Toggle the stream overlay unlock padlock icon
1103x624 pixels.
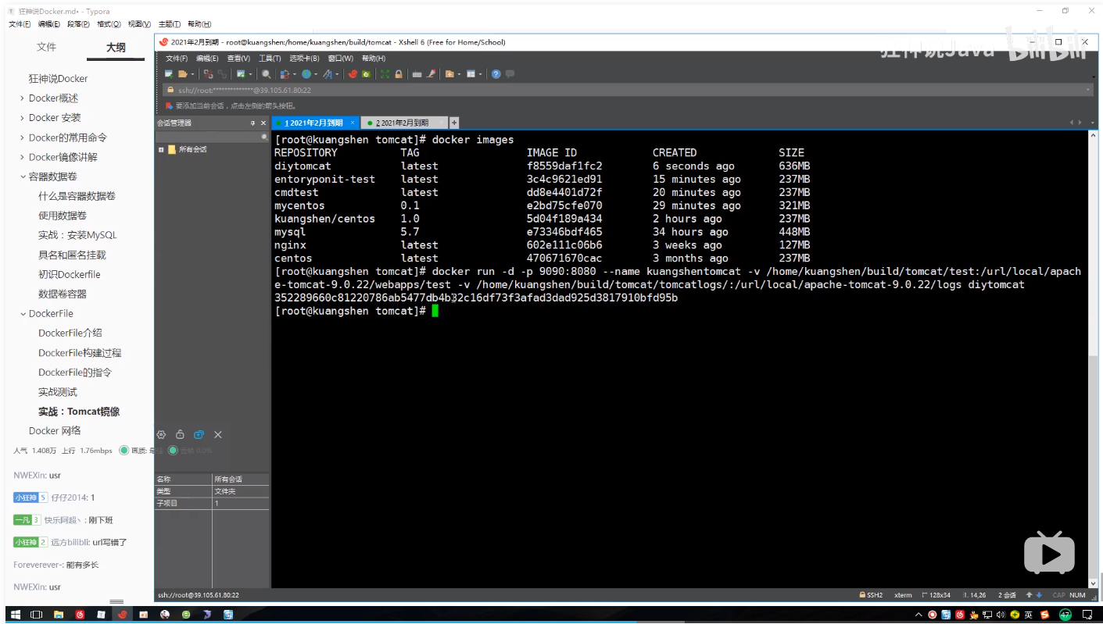click(x=180, y=434)
